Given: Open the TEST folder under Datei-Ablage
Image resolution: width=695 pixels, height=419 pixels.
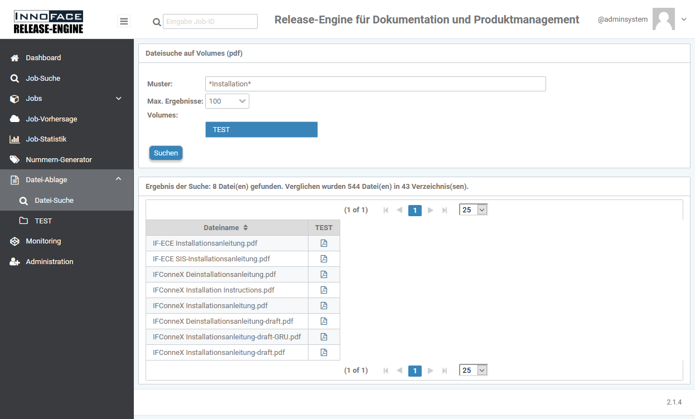Looking at the screenshot, I should pyautogui.click(x=43, y=221).
